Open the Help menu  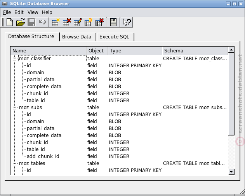click(47, 12)
